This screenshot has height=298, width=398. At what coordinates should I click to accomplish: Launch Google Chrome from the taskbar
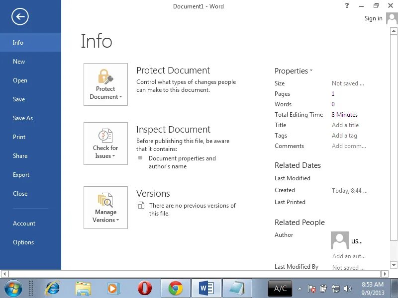(x=176, y=288)
